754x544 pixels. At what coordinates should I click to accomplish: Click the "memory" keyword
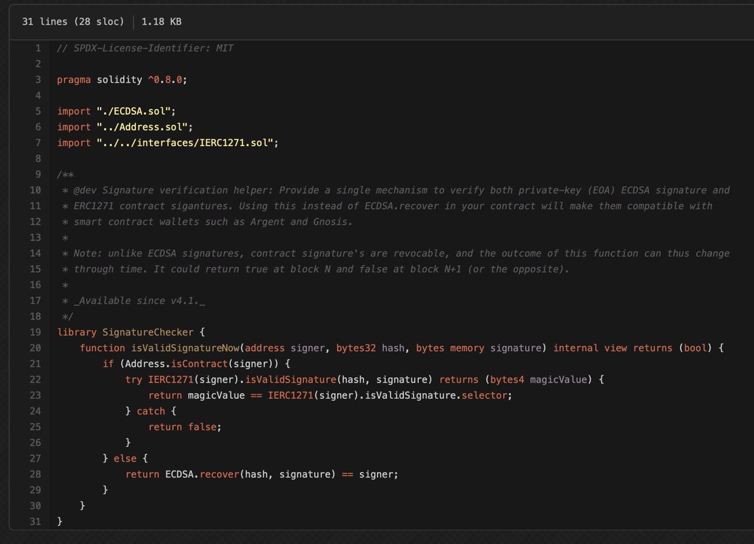[467, 348]
